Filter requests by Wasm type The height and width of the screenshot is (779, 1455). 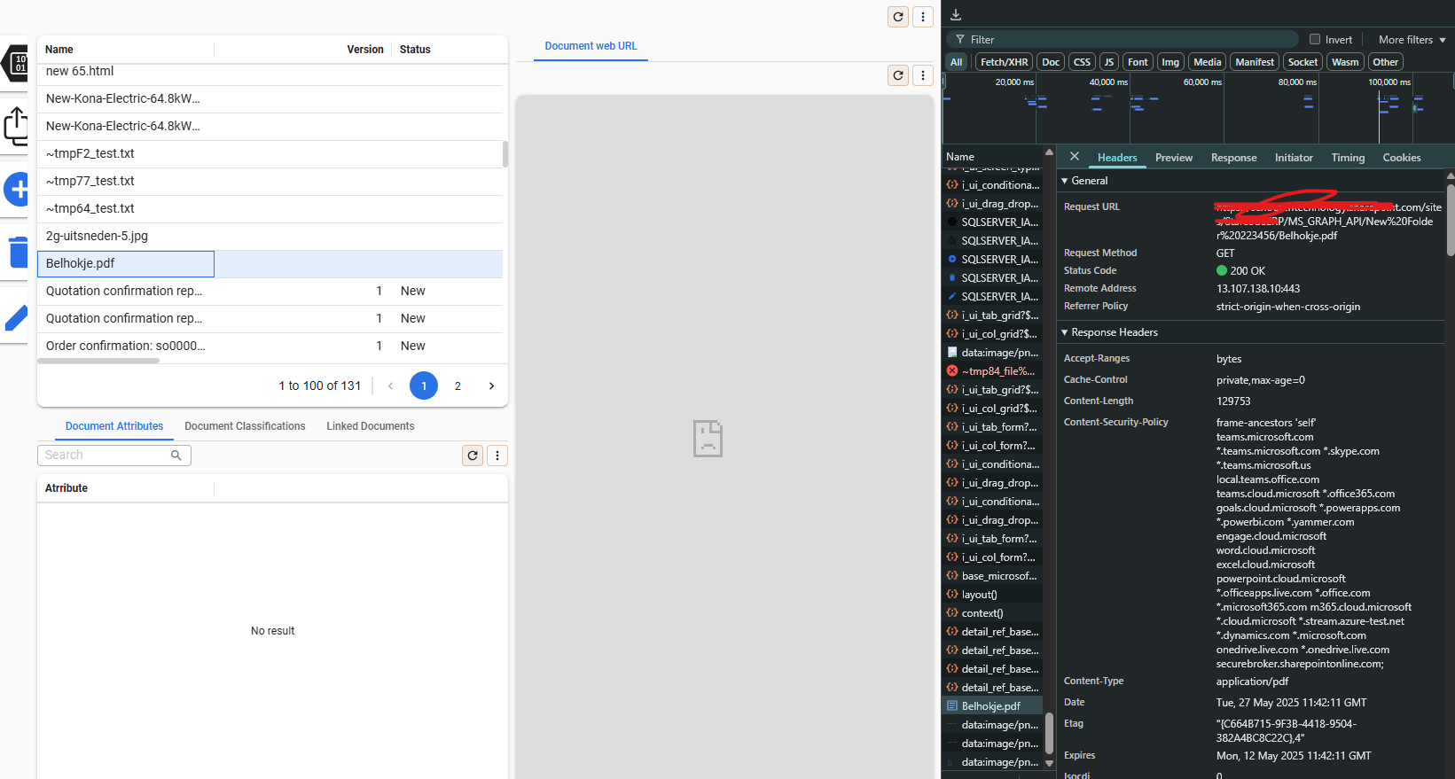(x=1345, y=62)
